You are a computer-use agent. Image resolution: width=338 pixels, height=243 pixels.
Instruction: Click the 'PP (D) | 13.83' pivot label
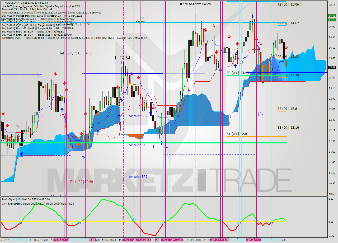288,57
